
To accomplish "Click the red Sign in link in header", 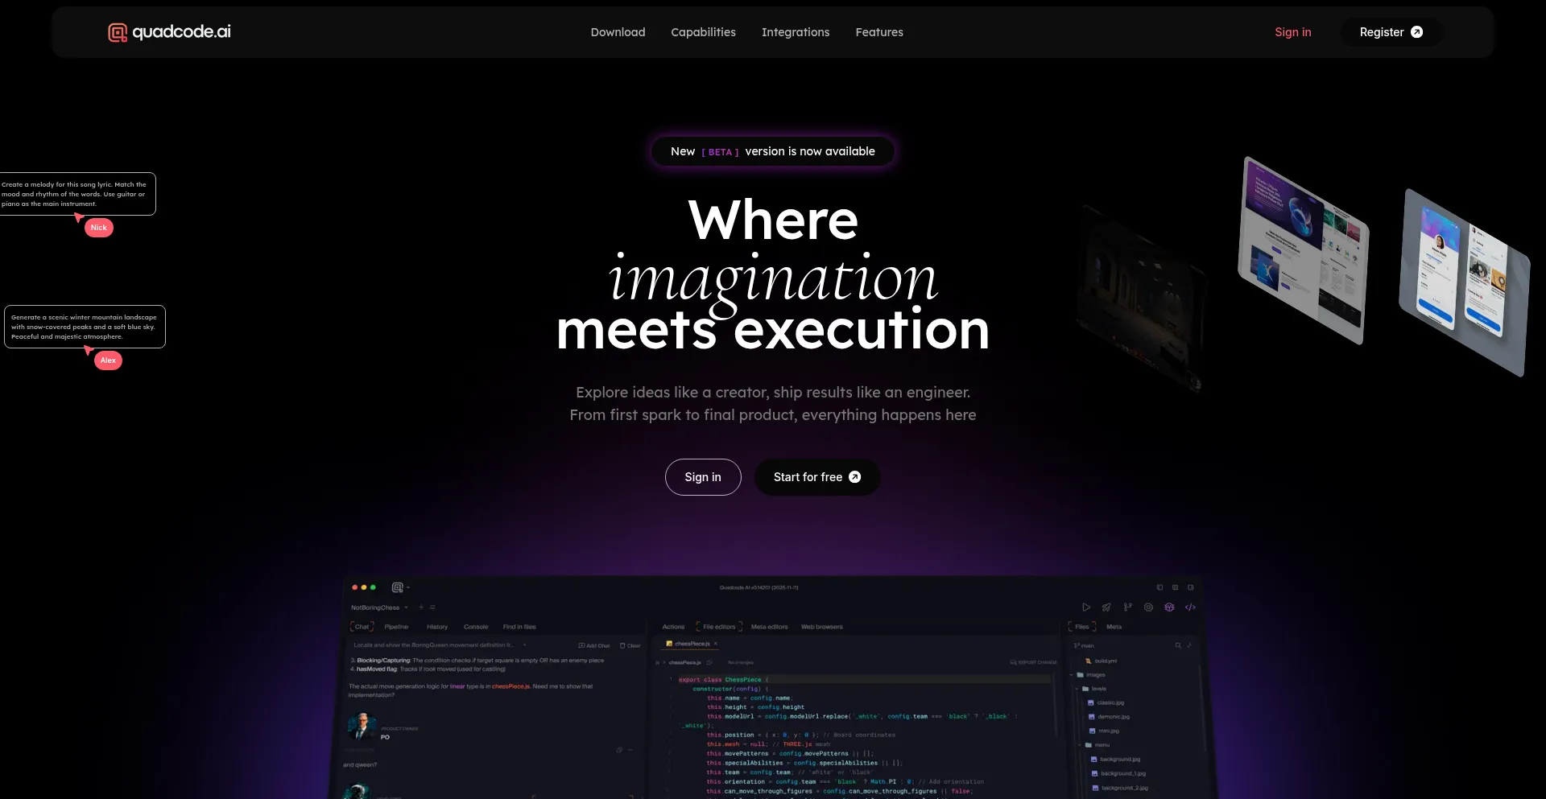I will point(1293,32).
